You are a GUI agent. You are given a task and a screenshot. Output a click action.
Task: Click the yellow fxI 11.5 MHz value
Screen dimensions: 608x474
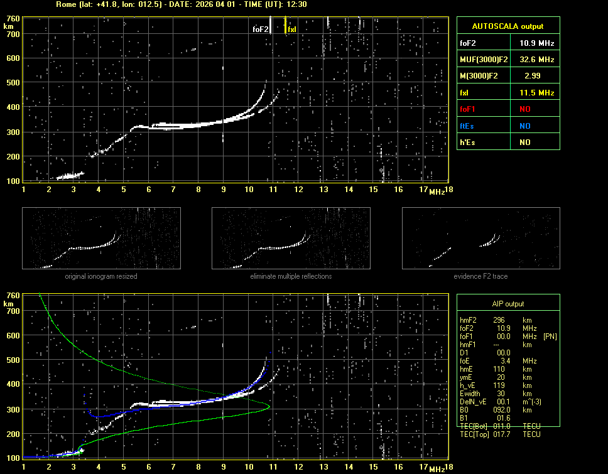tap(536, 93)
